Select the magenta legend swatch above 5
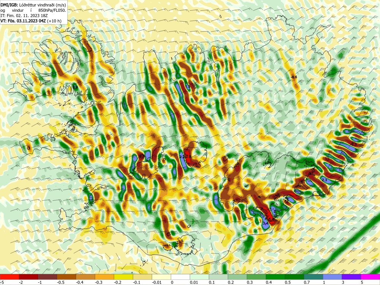380x285 pixels. point(370,277)
